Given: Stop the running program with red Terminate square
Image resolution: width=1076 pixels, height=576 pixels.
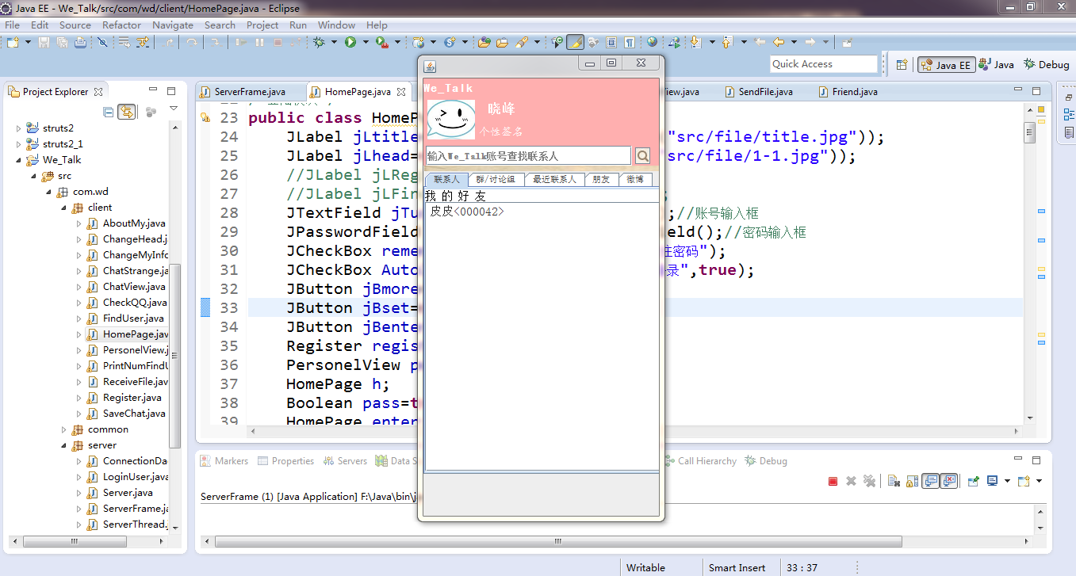Looking at the screenshot, I should (833, 481).
